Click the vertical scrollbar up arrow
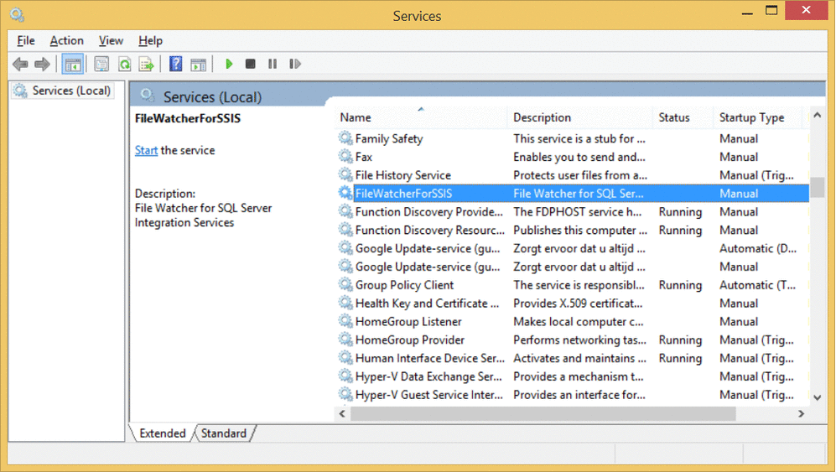This screenshot has width=836, height=472. (x=818, y=115)
